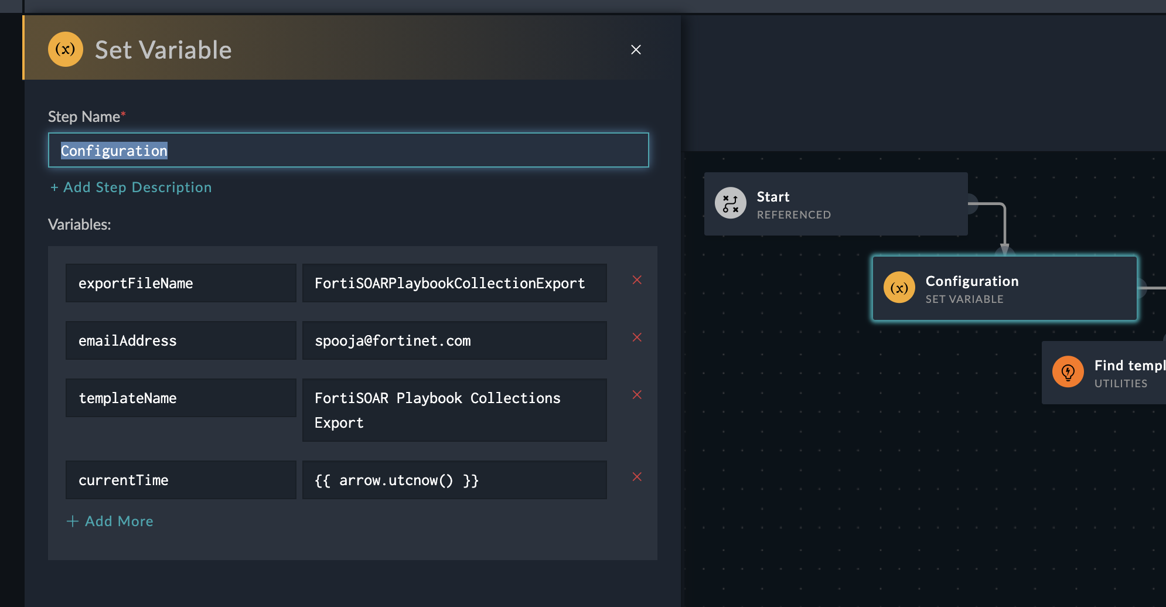
Task: Delete the emailAddress variable row
Action: (637, 337)
